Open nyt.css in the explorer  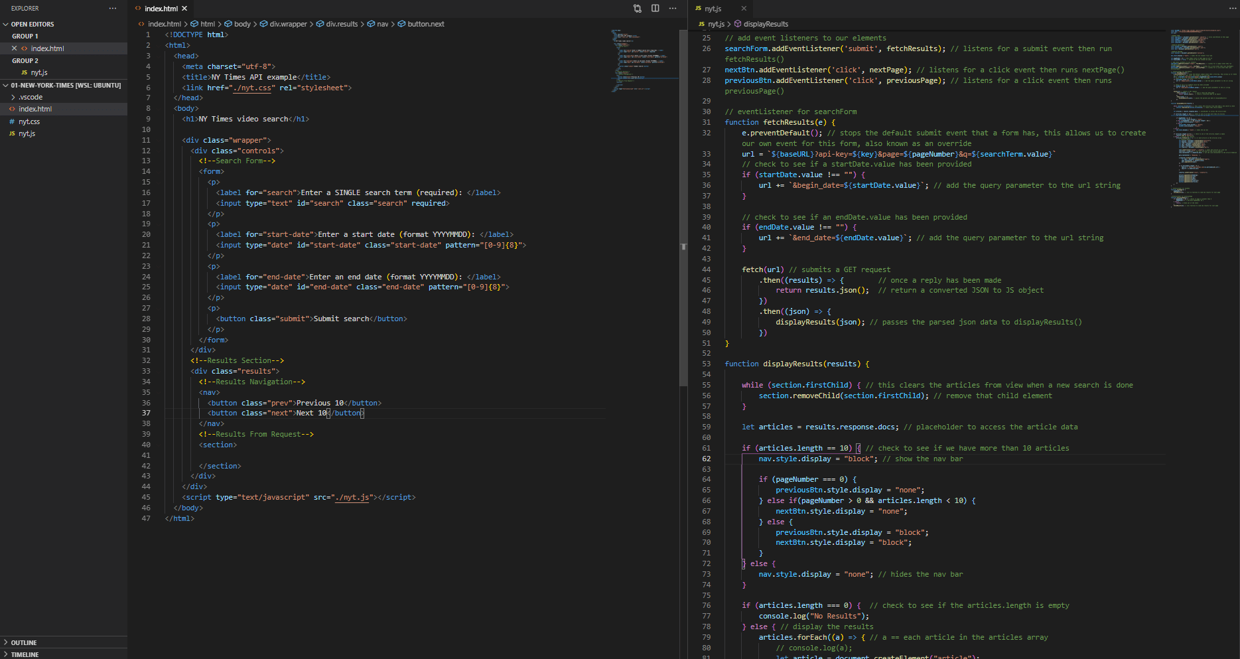coord(29,121)
